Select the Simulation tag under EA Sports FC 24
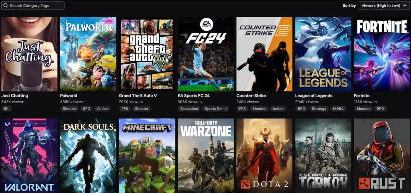411x193 pixels. click(189, 109)
